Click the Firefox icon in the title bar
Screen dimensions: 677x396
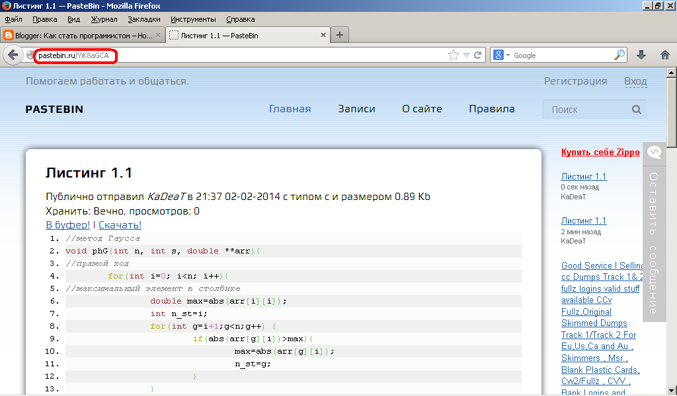click(7, 5)
